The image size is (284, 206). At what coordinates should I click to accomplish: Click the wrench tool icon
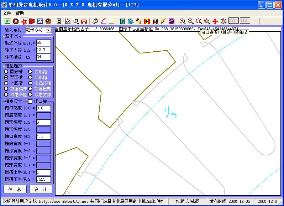tap(95, 21)
